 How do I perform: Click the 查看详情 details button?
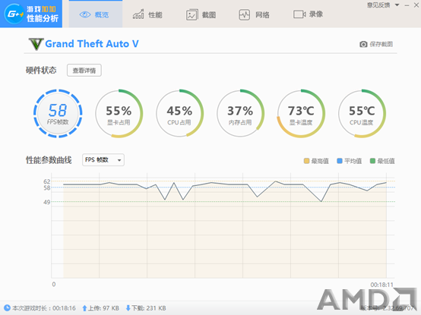pos(84,71)
